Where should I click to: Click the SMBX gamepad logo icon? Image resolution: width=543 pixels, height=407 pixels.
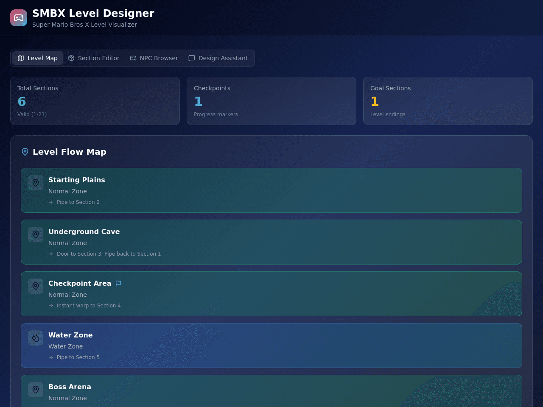[19, 18]
